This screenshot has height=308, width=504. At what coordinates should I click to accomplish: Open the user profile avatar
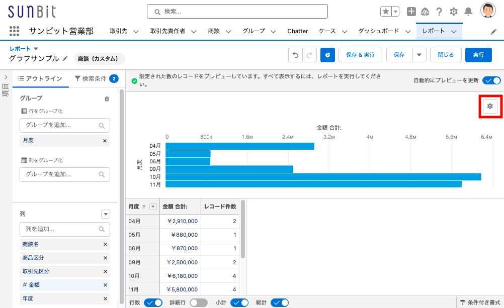[x=488, y=11]
